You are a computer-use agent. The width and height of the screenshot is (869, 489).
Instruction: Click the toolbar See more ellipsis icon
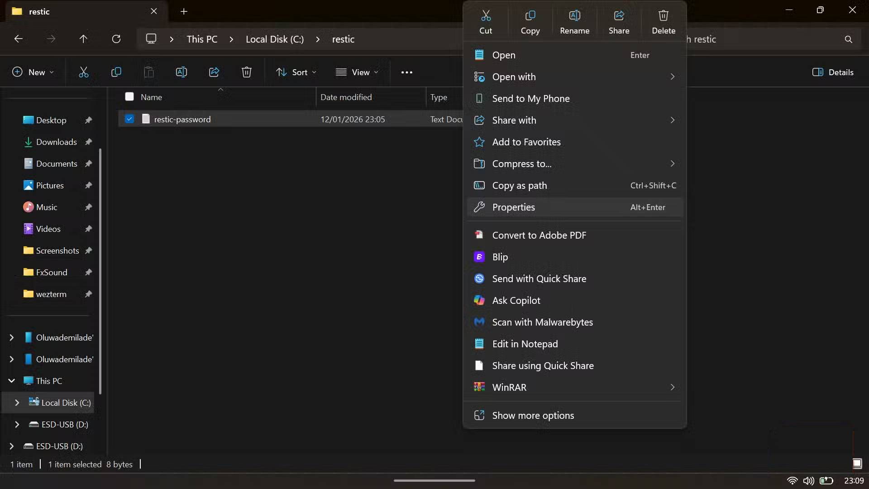[406, 72]
